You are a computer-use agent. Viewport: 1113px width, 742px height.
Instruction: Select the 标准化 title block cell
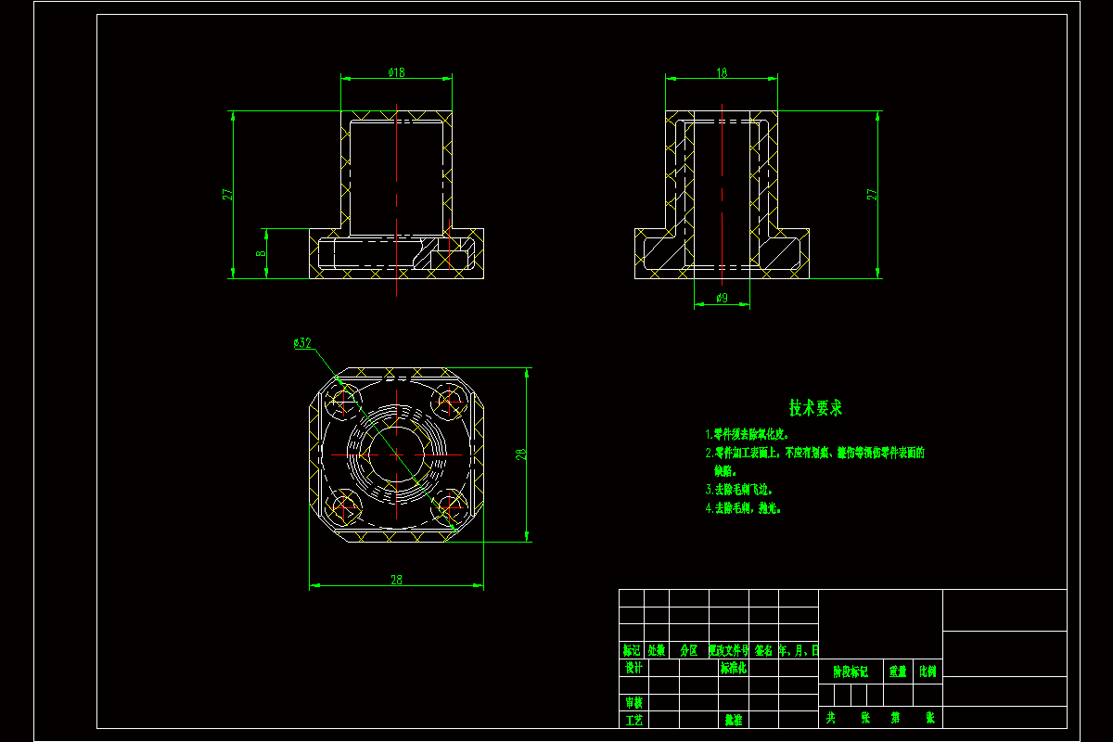point(734,668)
